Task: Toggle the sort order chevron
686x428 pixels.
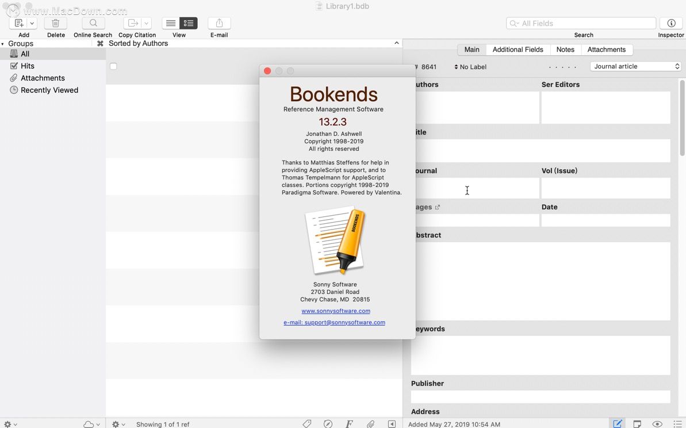Action: point(396,43)
